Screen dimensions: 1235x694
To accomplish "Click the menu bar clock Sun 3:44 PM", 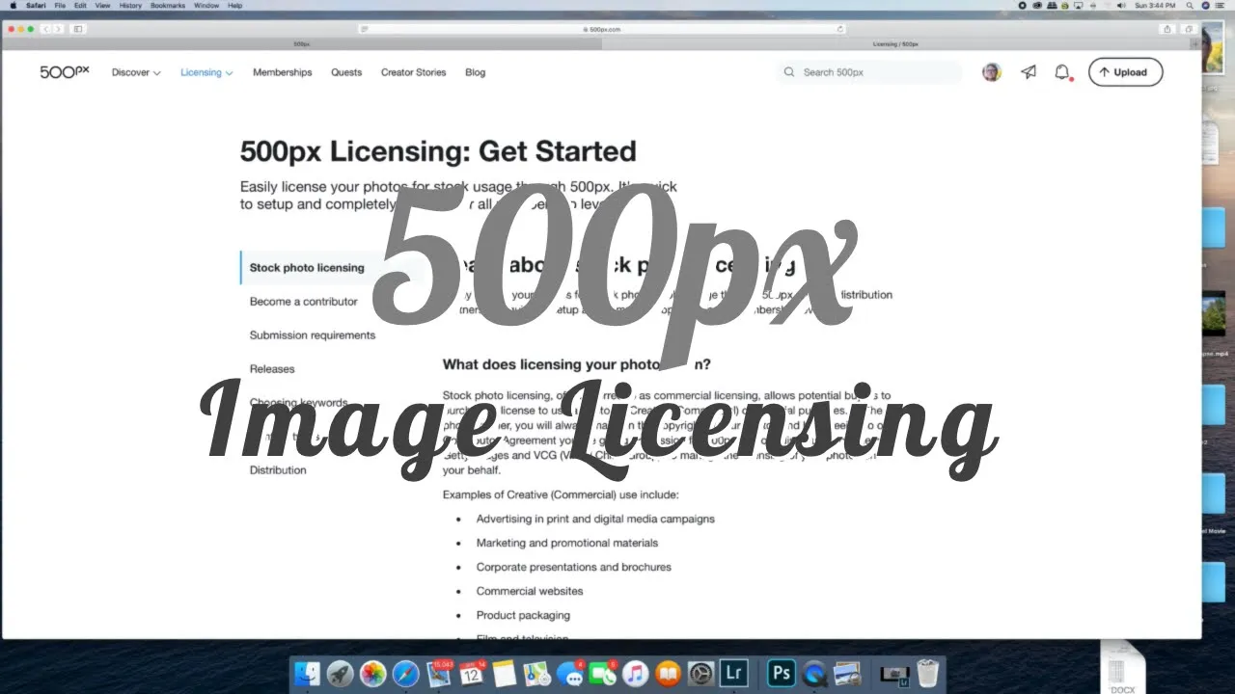I will point(1156,6).
